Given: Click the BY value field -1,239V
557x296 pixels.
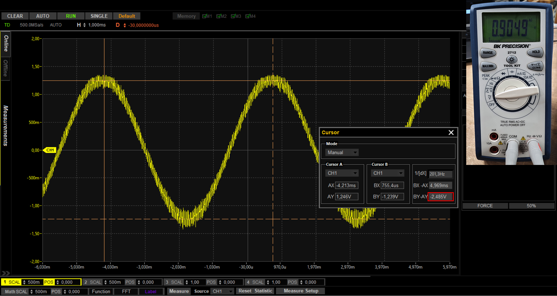Looking at the screenshot, I should (392, 197).
